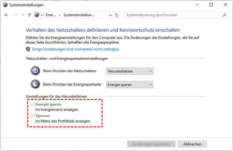Click the search magnifier icon

click(224, 15)
